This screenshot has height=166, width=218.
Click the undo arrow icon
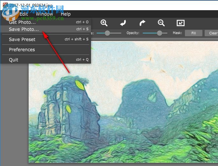123,23
